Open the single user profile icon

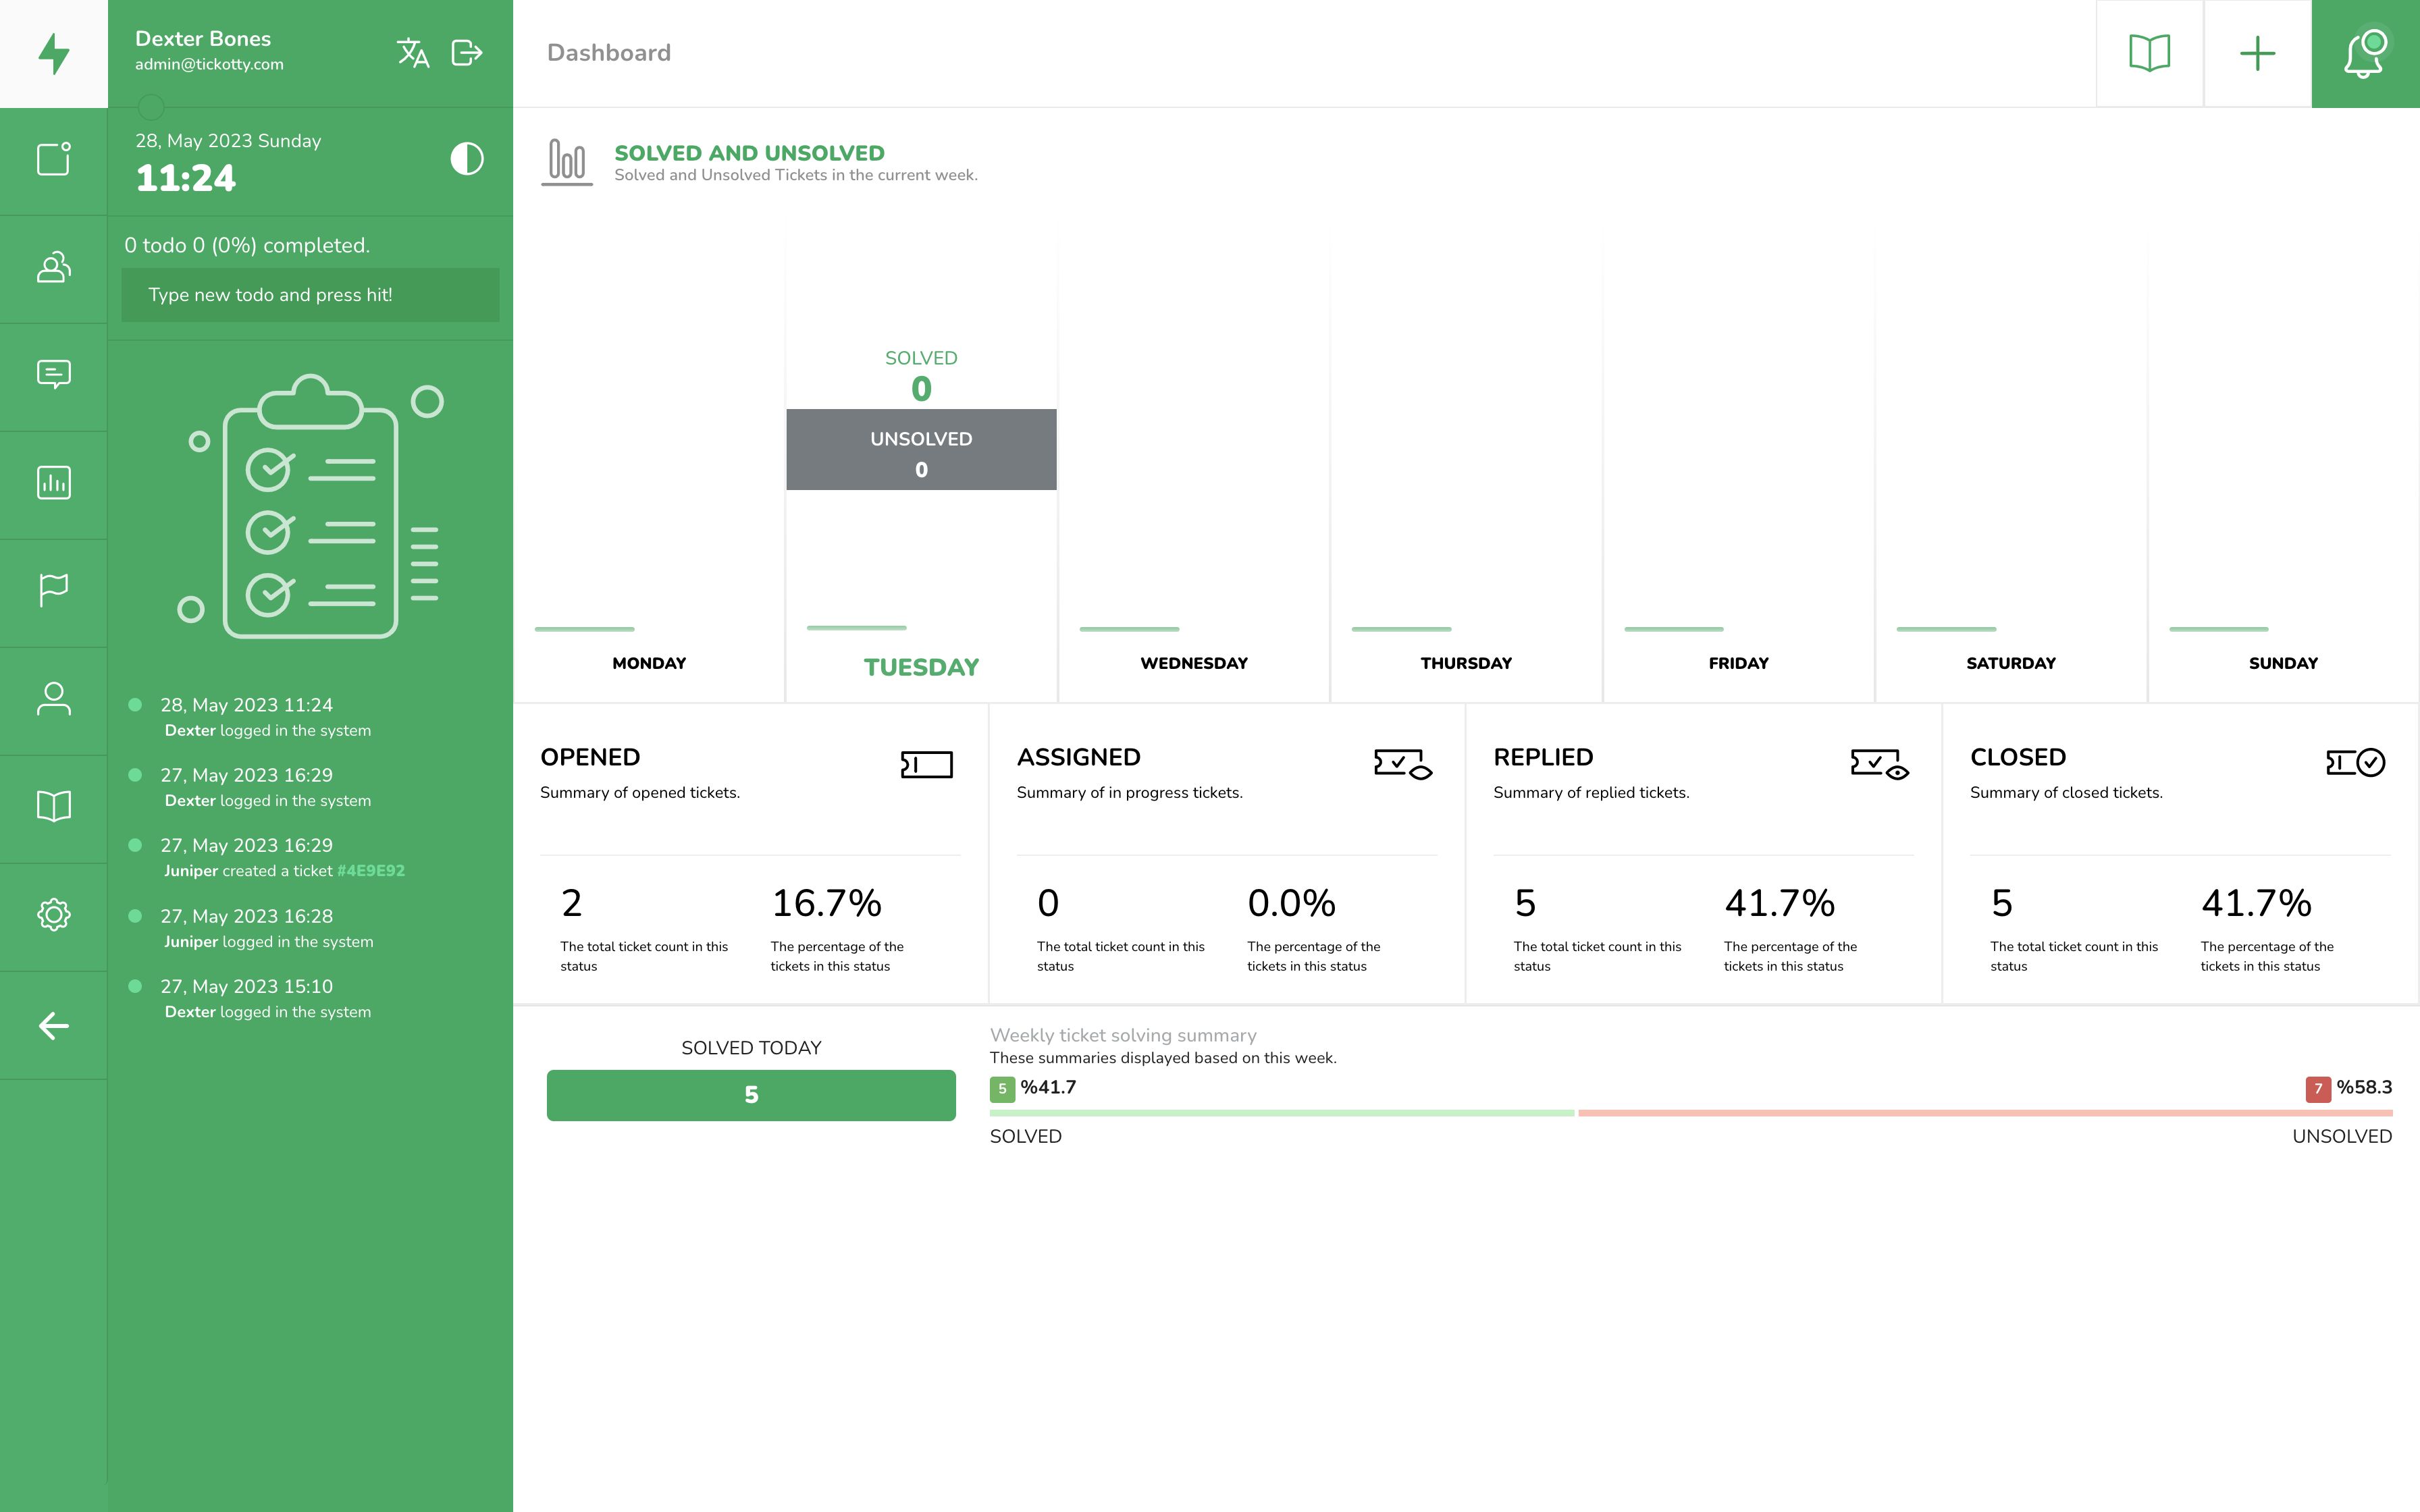54,699
